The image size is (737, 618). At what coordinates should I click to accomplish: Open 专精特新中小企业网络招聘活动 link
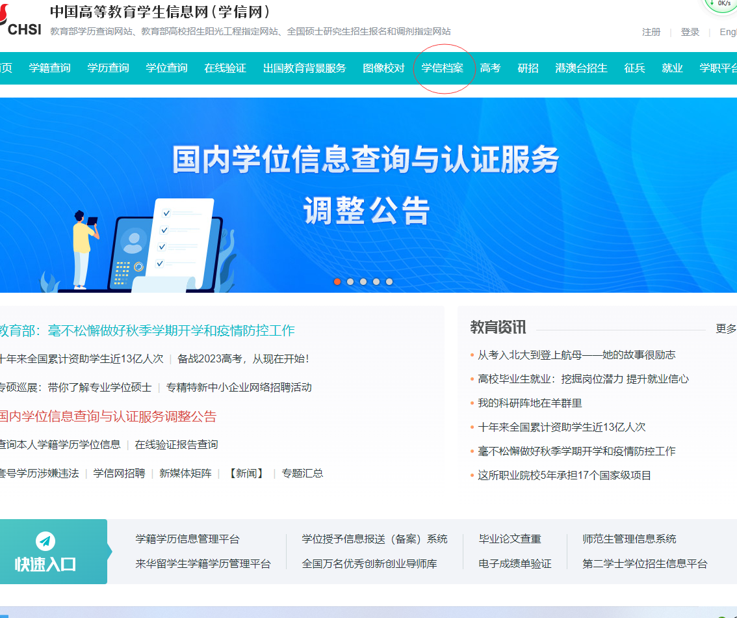[239, 388]
